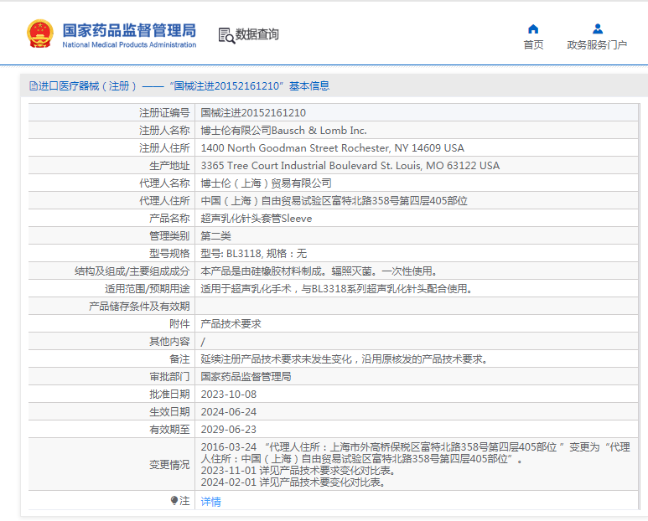Screen dimensions: 648x521
Task: Click 国家药品监督管理局 header title
Action: [129, 30]
